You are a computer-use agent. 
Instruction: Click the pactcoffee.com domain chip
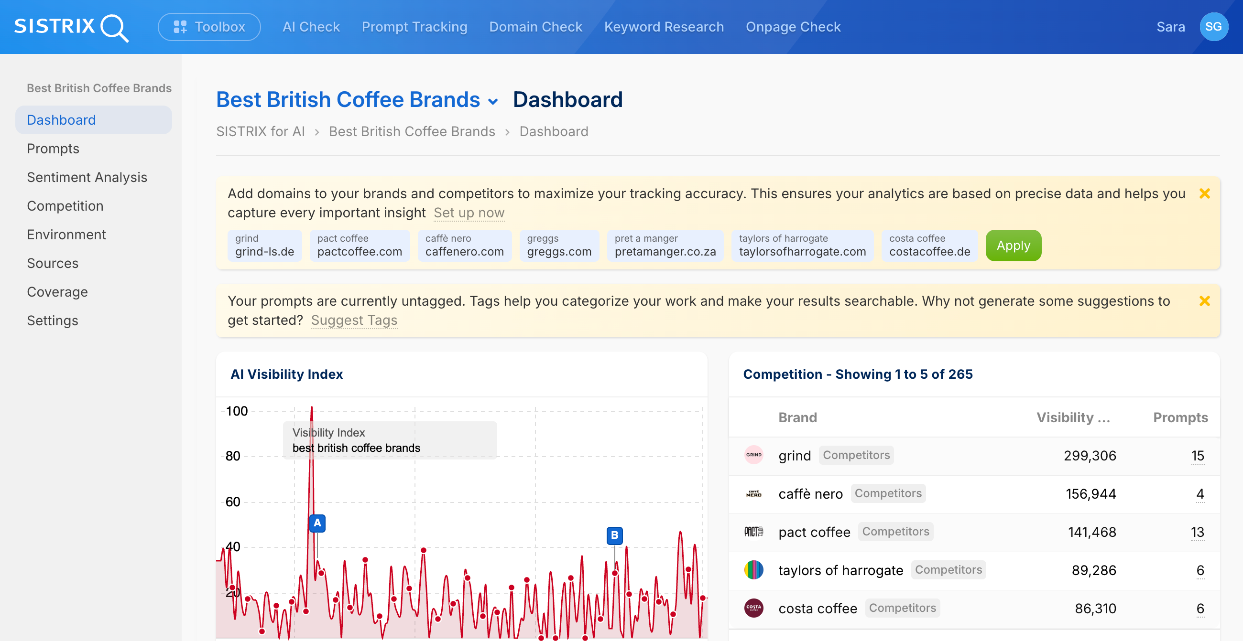pos(360,246)
